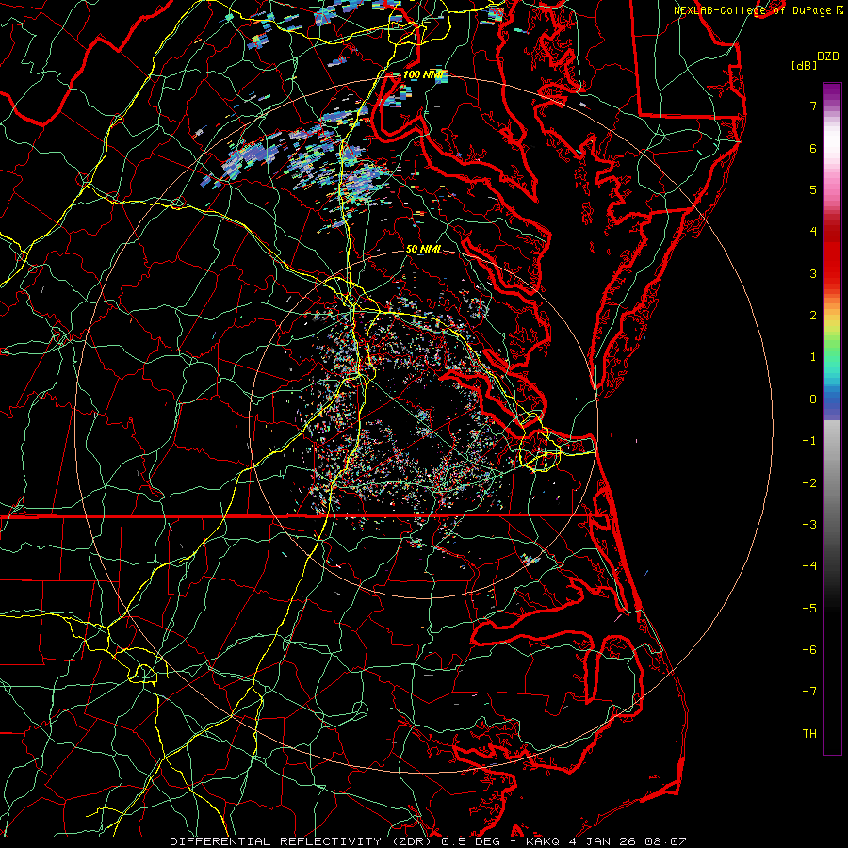
Task: Click the scale label -2
Action: [809, 483]
